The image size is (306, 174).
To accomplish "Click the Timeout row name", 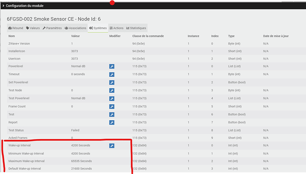I will pyautogui.click(x=14, y=74).
